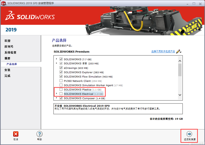Expand the SOLIDWORKS Electrical sub-items
205x145 pixels.
[x=57, y=93]
